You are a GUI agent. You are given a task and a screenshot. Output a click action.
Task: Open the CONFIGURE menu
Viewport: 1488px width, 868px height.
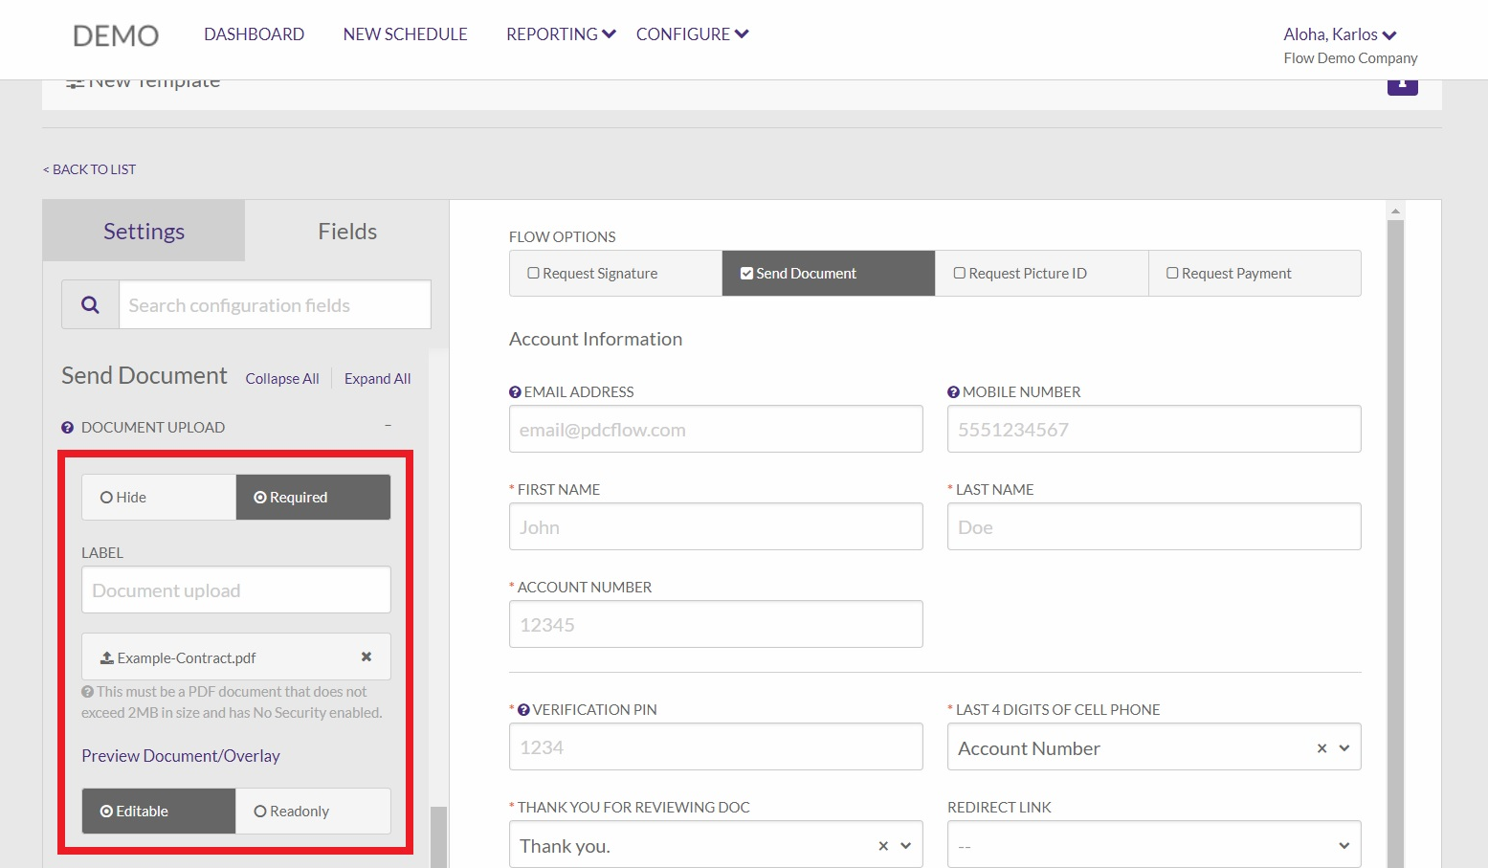pyautogui.click(x=692, y=34)
